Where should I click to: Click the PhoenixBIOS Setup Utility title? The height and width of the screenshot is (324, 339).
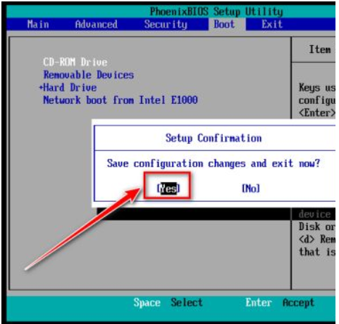[216, 11]
